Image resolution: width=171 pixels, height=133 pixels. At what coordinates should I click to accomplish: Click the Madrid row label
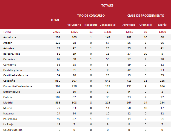point(8,103)
